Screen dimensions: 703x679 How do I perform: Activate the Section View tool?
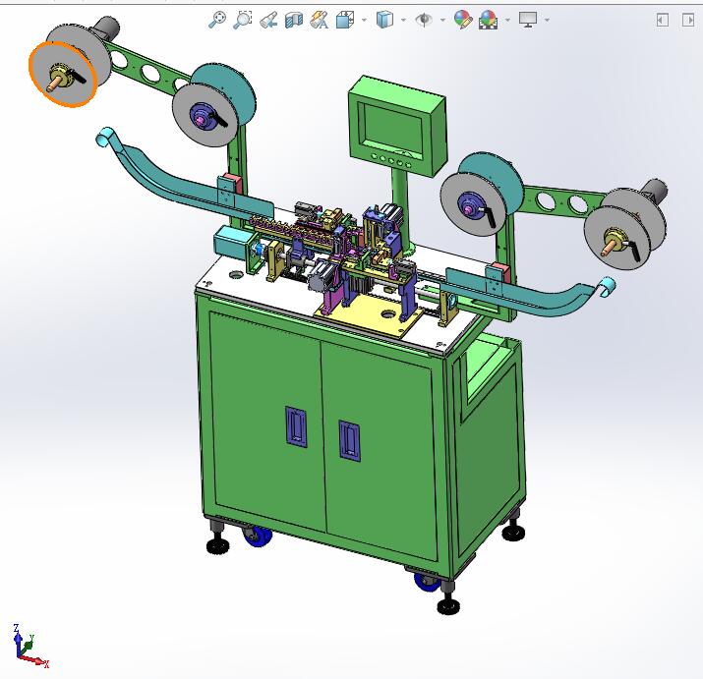[294, 21]
